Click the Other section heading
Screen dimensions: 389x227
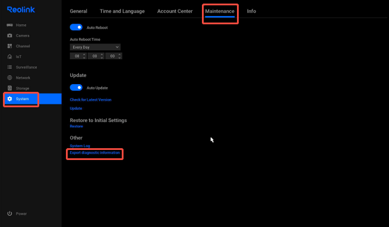pos(76,138)
